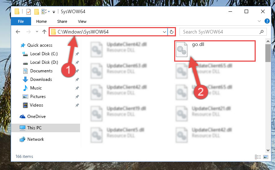Refresh the SysWOW64 folder view
The image size is (275, 170).
point(172,32)
